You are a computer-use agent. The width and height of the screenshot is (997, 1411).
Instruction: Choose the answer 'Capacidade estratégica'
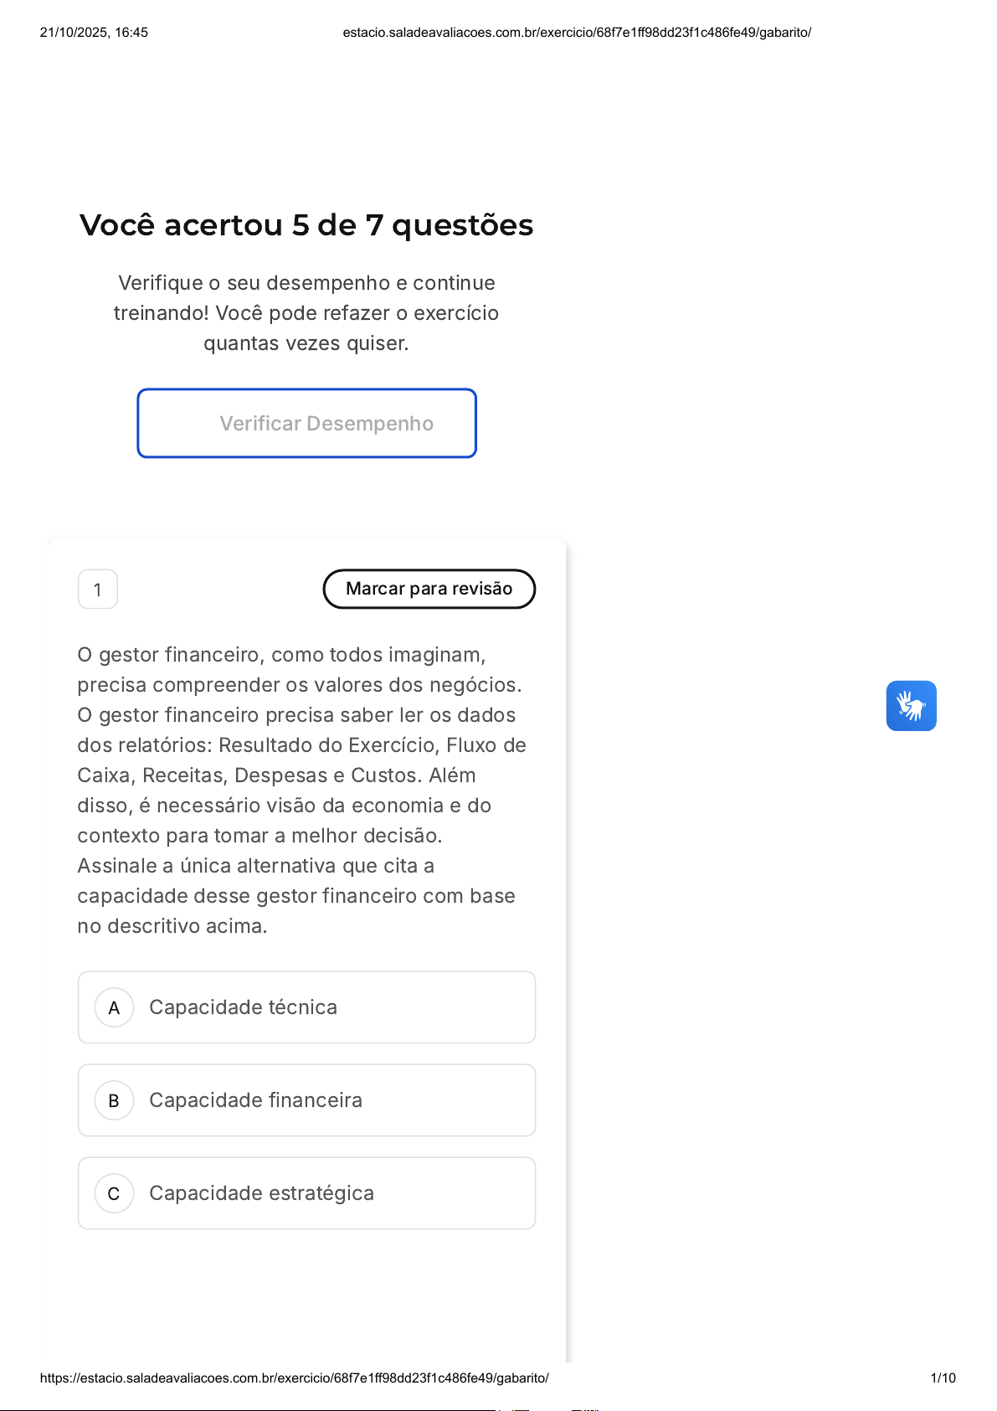coord(261,1193)
